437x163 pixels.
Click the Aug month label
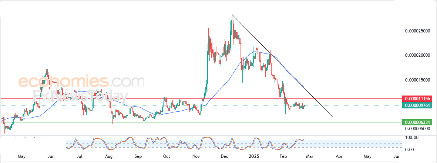(x=109, y=156)
